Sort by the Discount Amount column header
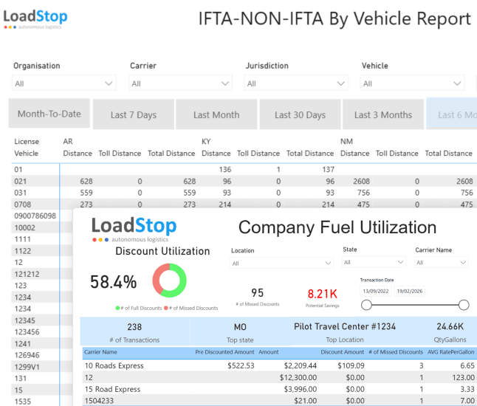Viewport: 477px width, 406px height. tap(342, 352)
